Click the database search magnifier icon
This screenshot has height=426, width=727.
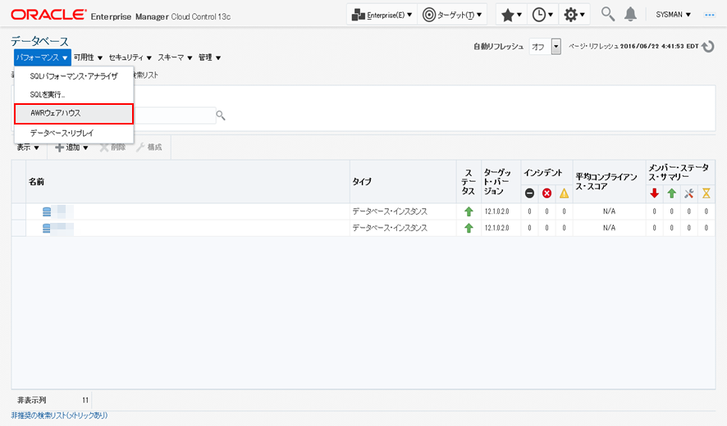click(221, 116)
